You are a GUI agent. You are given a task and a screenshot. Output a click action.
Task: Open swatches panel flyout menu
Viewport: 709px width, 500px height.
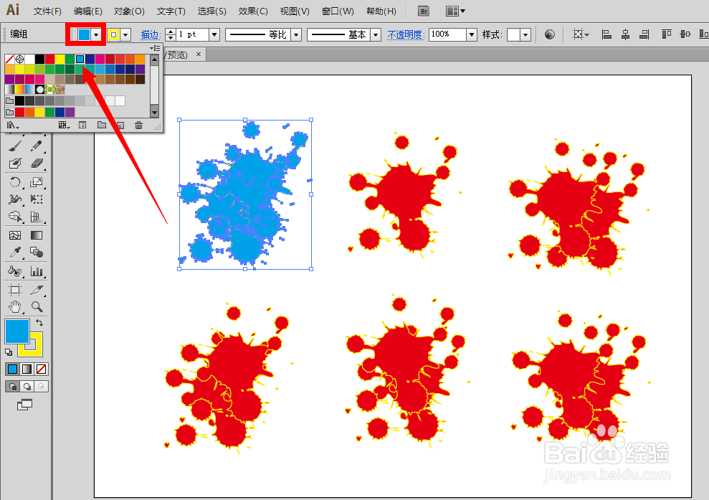(155, 48)
